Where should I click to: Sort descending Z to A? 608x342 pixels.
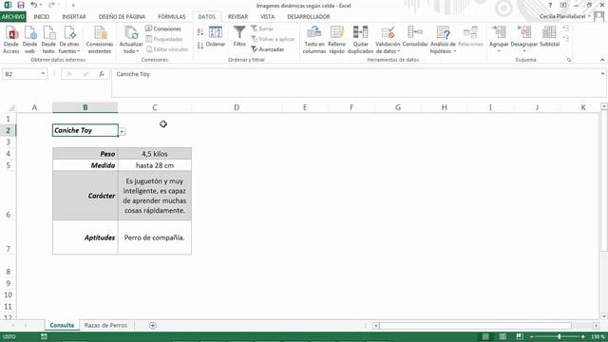[200, 46]
